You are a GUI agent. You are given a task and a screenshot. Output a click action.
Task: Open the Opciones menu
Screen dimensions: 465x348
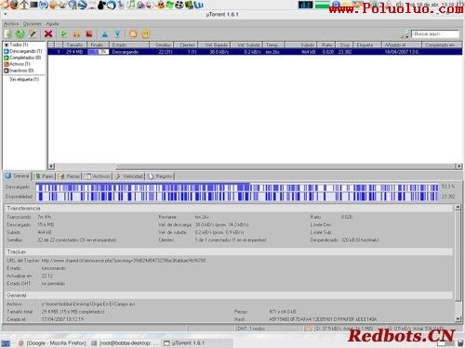point(33,24)
